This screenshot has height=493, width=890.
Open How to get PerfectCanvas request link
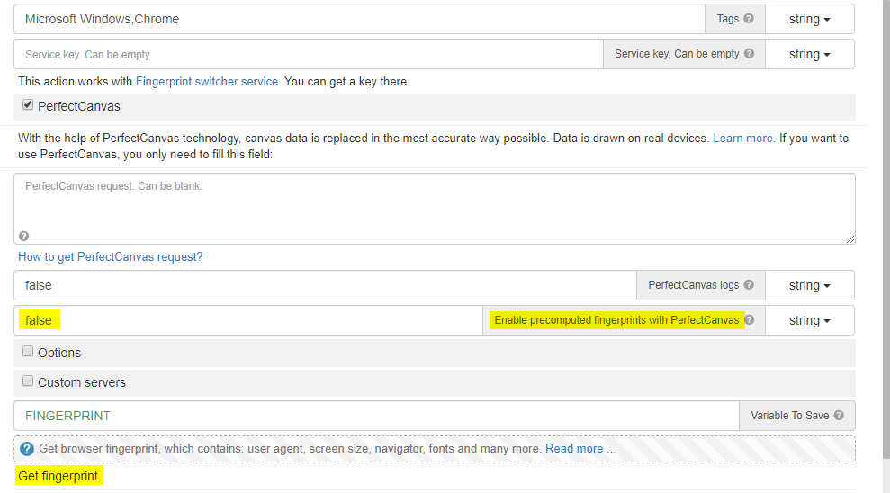[x=110, y=256]
